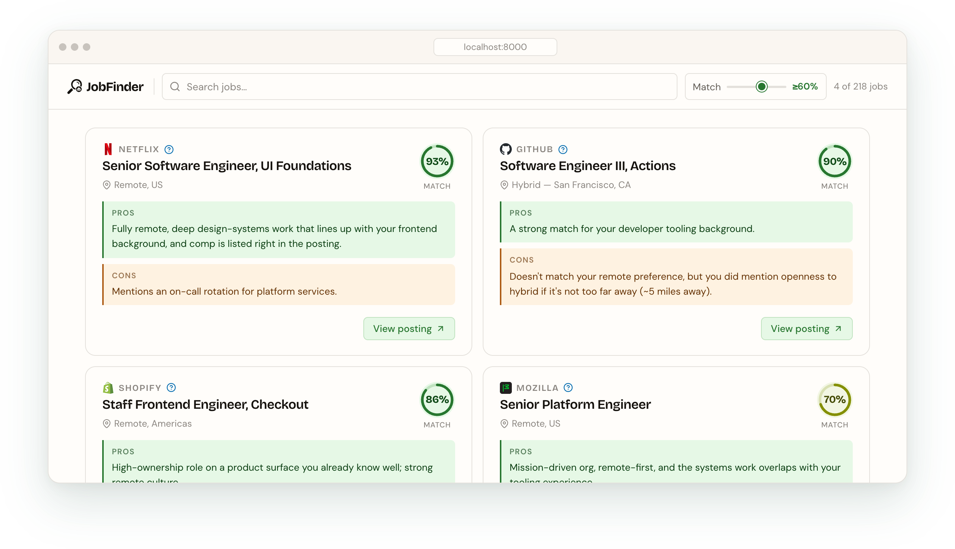This screenshot has height=549, width=955.
Task: Click the Netflix info question-mark icon
Action: coord(169,149)
